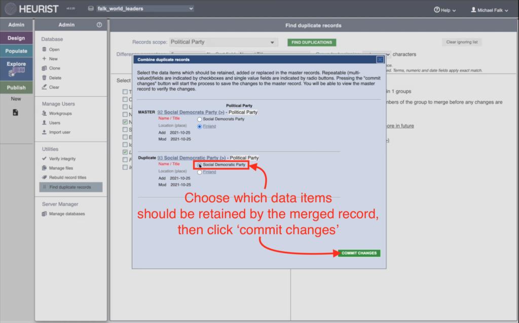Click the FIND DUPLICATIONS button
This screenshot has width=519, height=323.
[312, 43]
